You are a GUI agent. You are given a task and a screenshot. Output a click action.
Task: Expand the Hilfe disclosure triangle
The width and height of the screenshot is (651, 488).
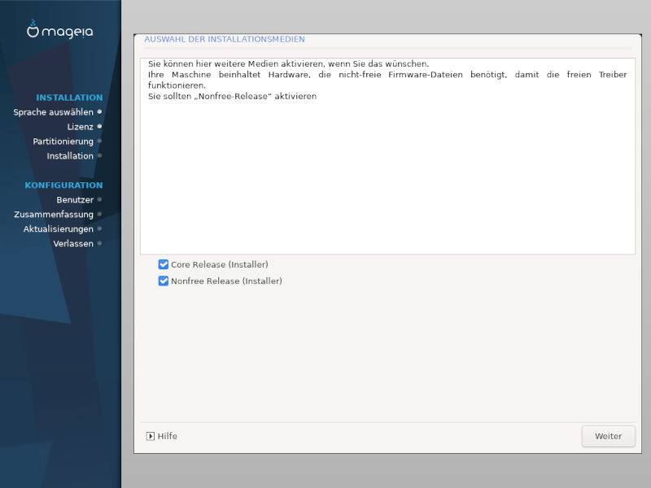[x=151, y=436]
